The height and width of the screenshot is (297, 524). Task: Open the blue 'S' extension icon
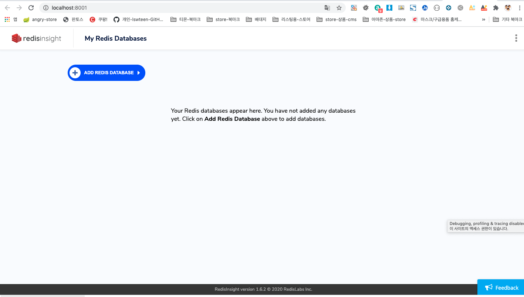[x=413, y=8]
